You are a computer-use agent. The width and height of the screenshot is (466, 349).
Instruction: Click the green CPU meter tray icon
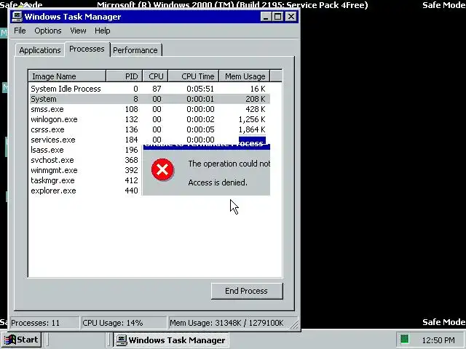(x=405, y=339)
